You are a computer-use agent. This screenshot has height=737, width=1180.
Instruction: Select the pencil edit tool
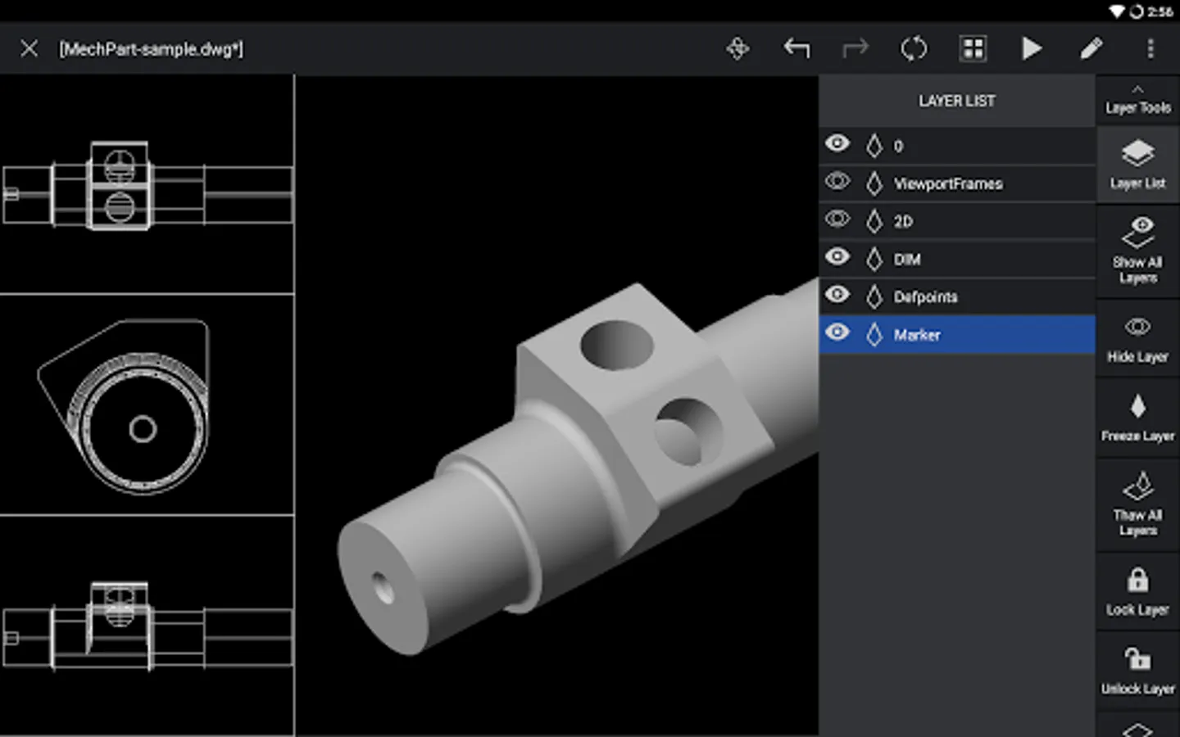click(x=1091, y=49)
